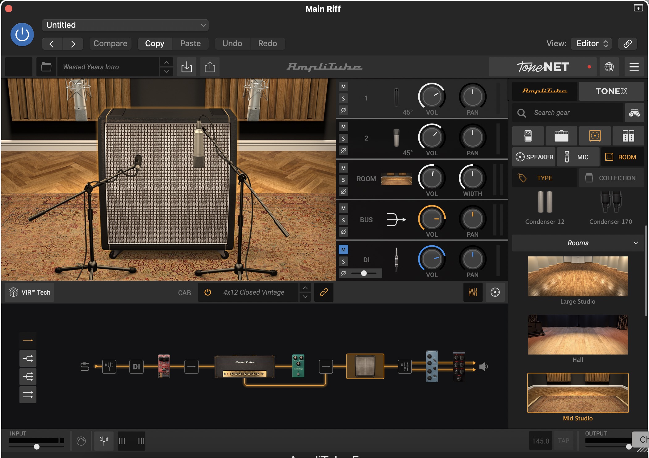The width and height of the screenshot is (649, 458).
Task: Click the export share icon
Action: click(210, 67)
